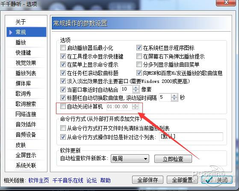Click 全部重置 to reset settings
Image resolution: width=239 pixels, height=191 pixels.
(182, 180)
